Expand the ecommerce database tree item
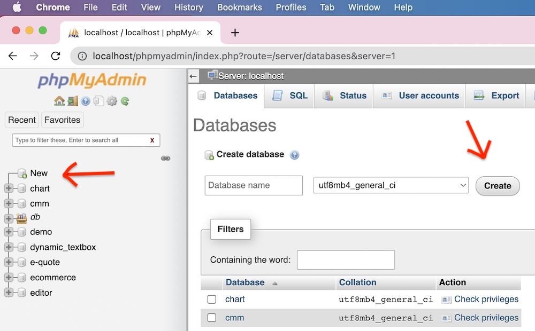 10,277
